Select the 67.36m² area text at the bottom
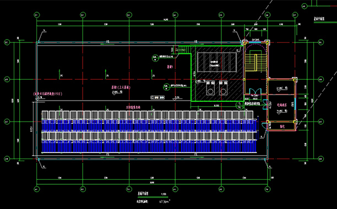 165,201
